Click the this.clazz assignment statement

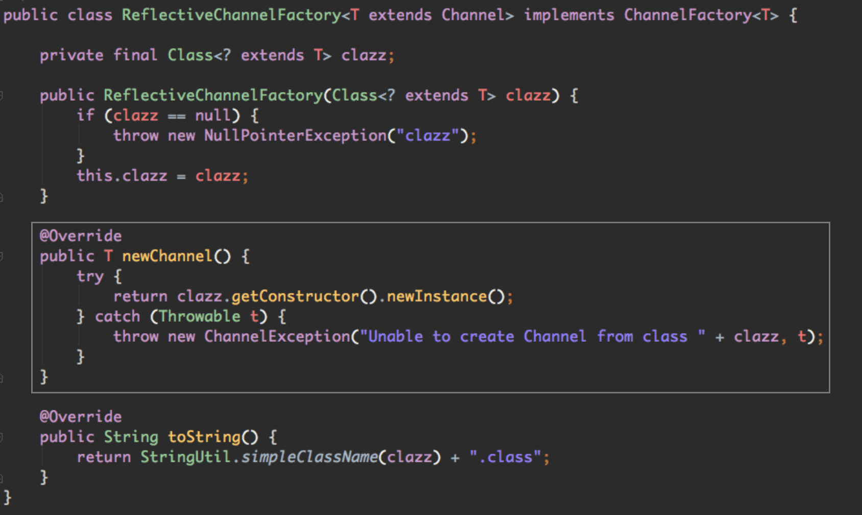coord(162,176)
